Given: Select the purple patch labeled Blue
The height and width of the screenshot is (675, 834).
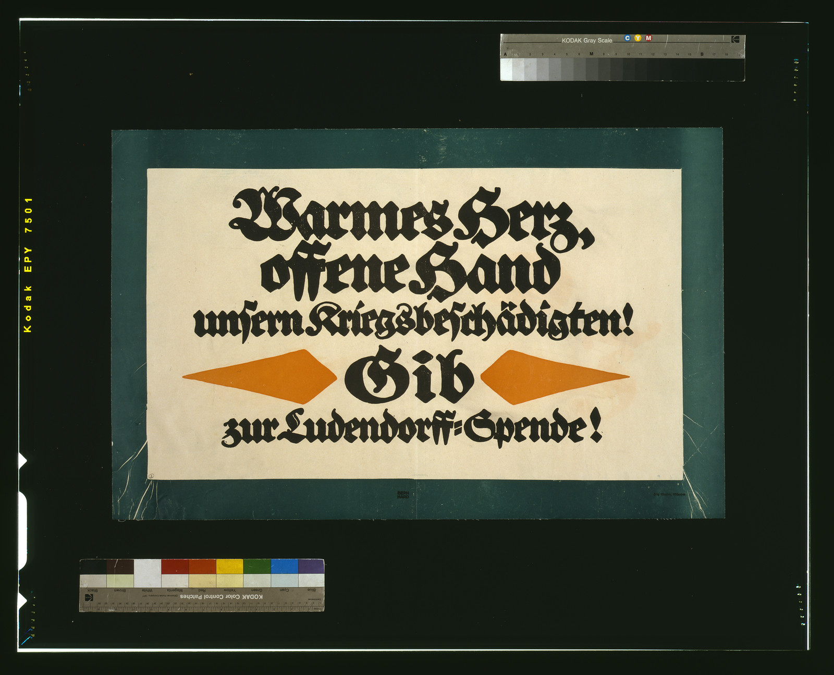Looking at the screenshot, I should coord(311,567).
